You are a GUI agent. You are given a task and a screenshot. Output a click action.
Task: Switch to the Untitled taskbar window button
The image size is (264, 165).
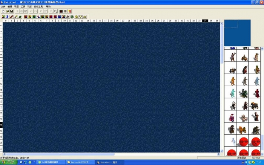pos(110,162)
